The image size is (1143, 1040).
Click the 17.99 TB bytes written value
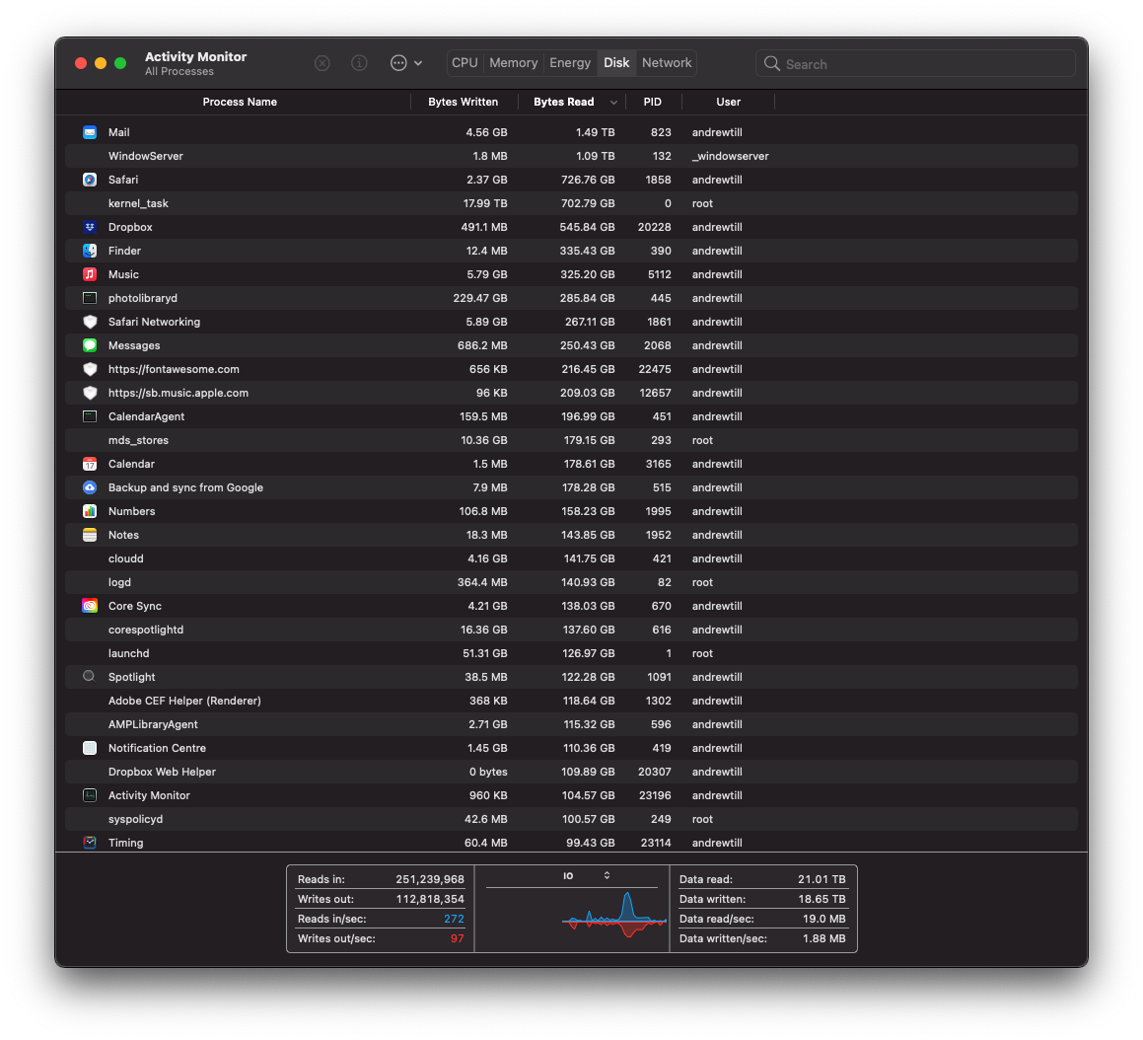point(485,203)
